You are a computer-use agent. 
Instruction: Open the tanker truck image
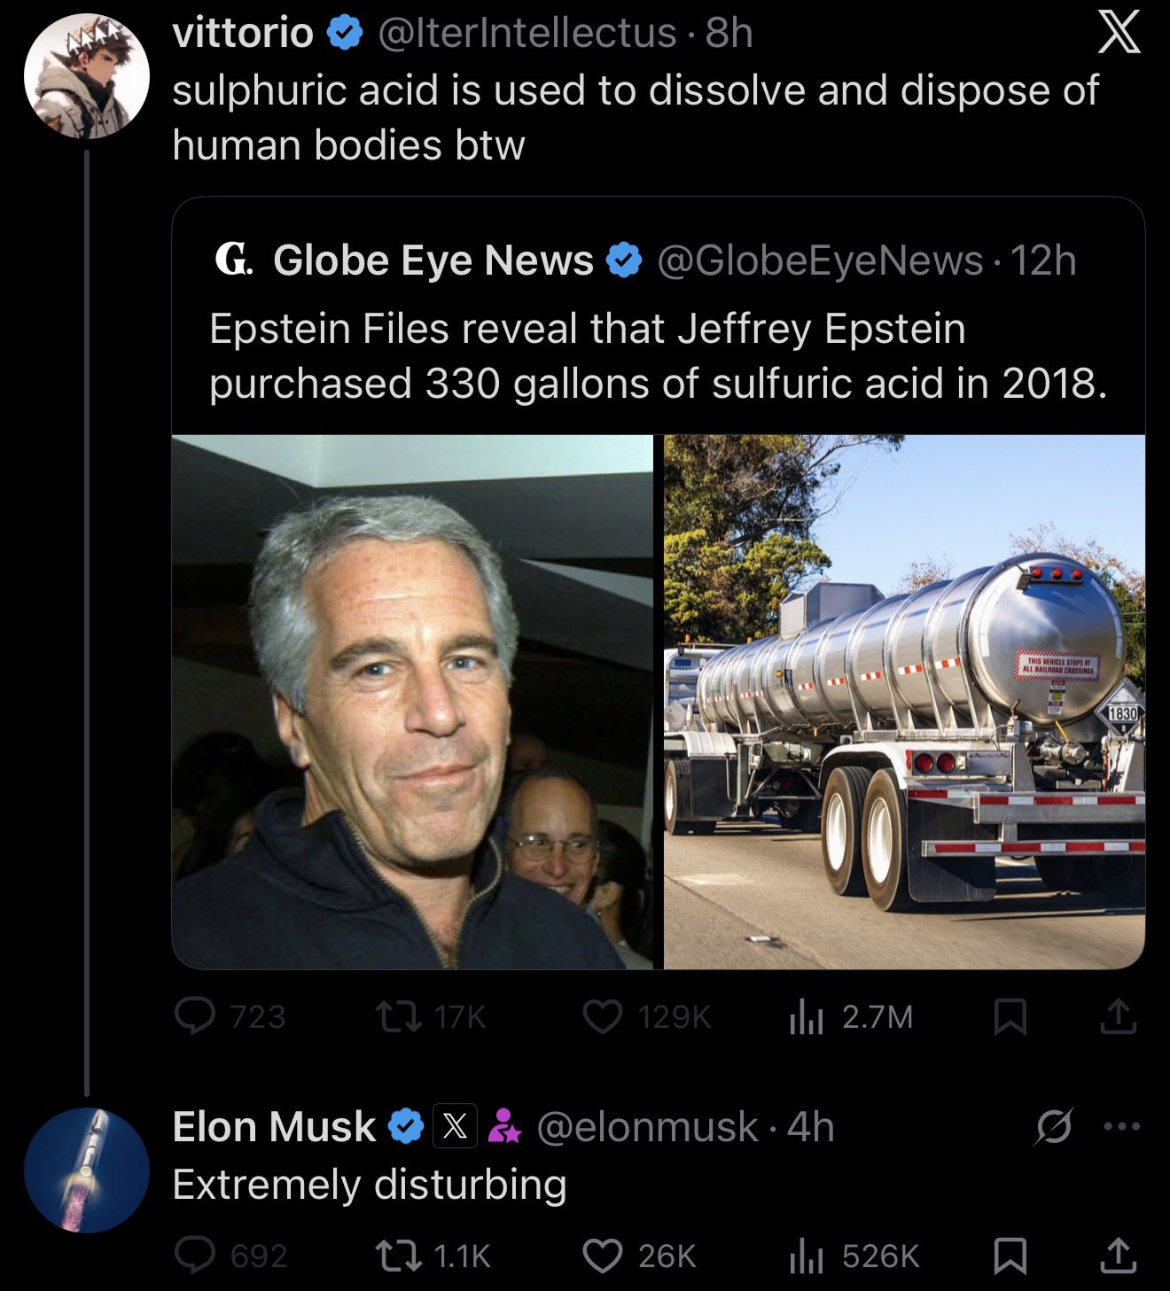(904, 702)
